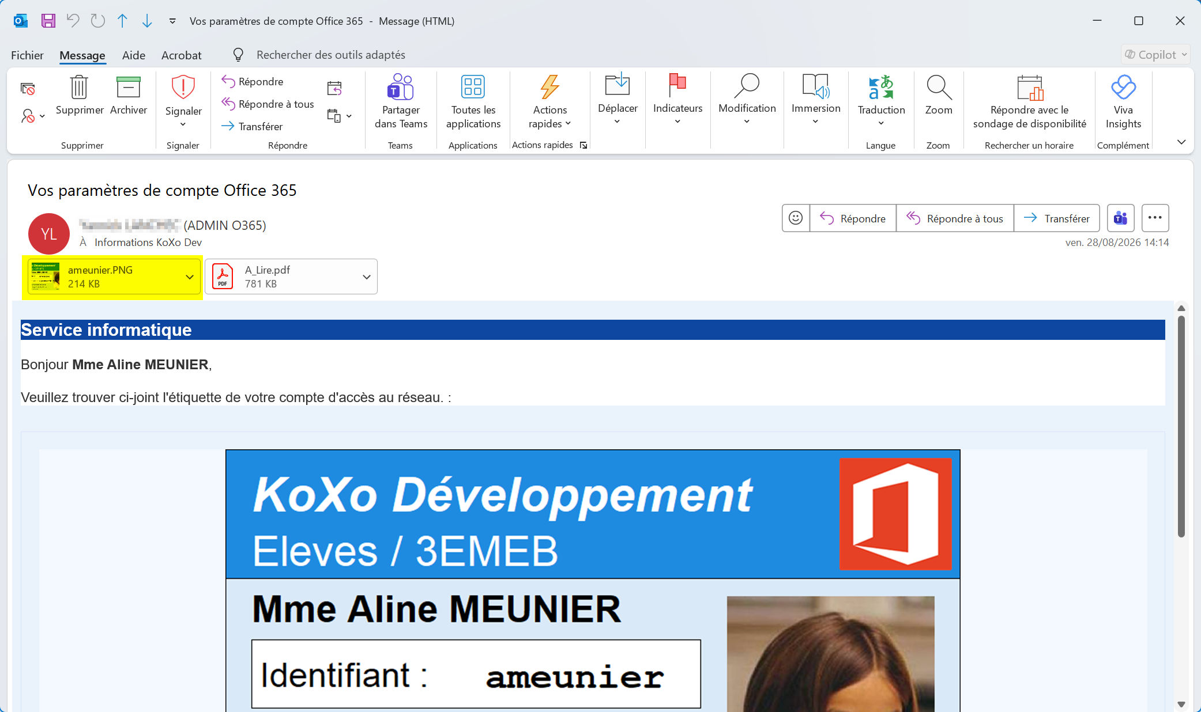The height and width of the screenshot is (712, 1201).
Task: Click Répondre avec le sondage de disponibilité
Action: coord(1030,102)
